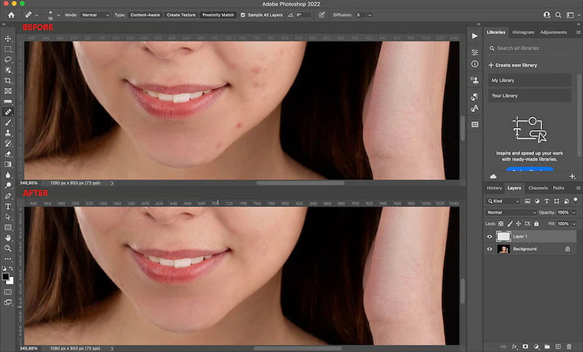Switch to the Paths tab

(x=558, y=188)
